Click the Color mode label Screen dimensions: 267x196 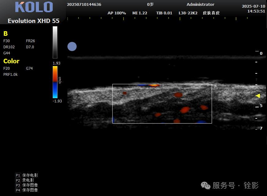(11, 61)
